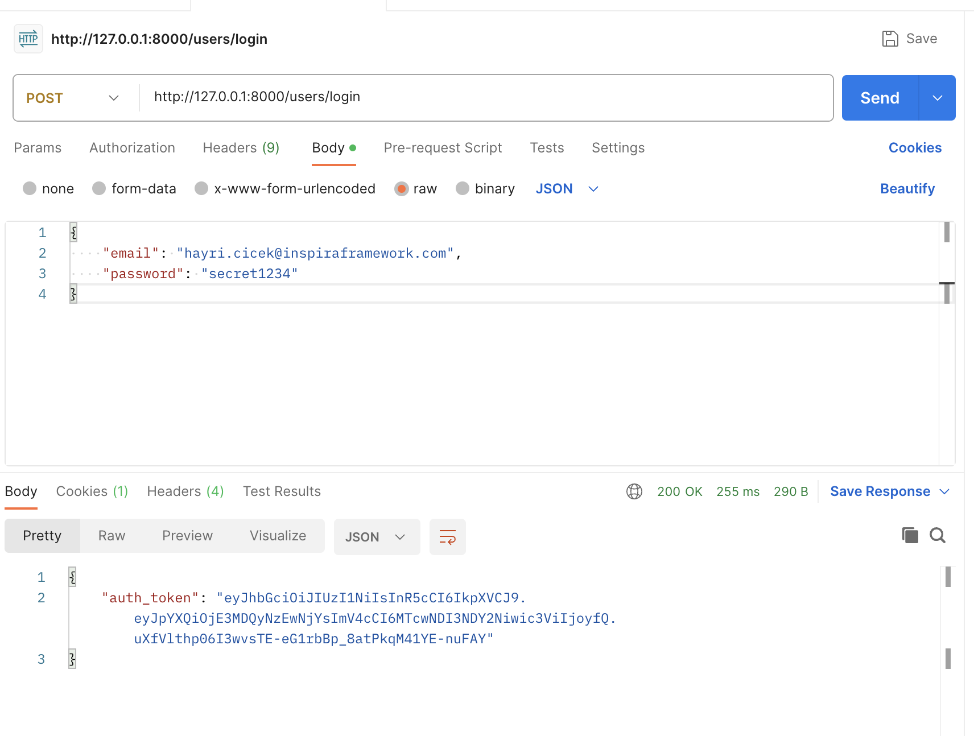Screen dimensions: 974x736
Task: Click the email value in request body
Action: point(315,254)
